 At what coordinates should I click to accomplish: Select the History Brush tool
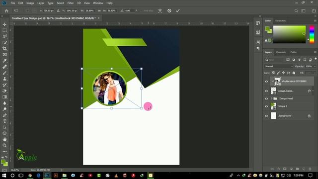4,85
